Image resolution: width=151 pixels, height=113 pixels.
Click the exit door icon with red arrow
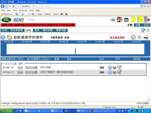147,19
